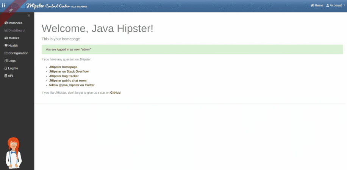Viewport: 347px width, 170px height.
Task: Open Configuration from the sidebar list icon
Action: (x=6, y=53)
